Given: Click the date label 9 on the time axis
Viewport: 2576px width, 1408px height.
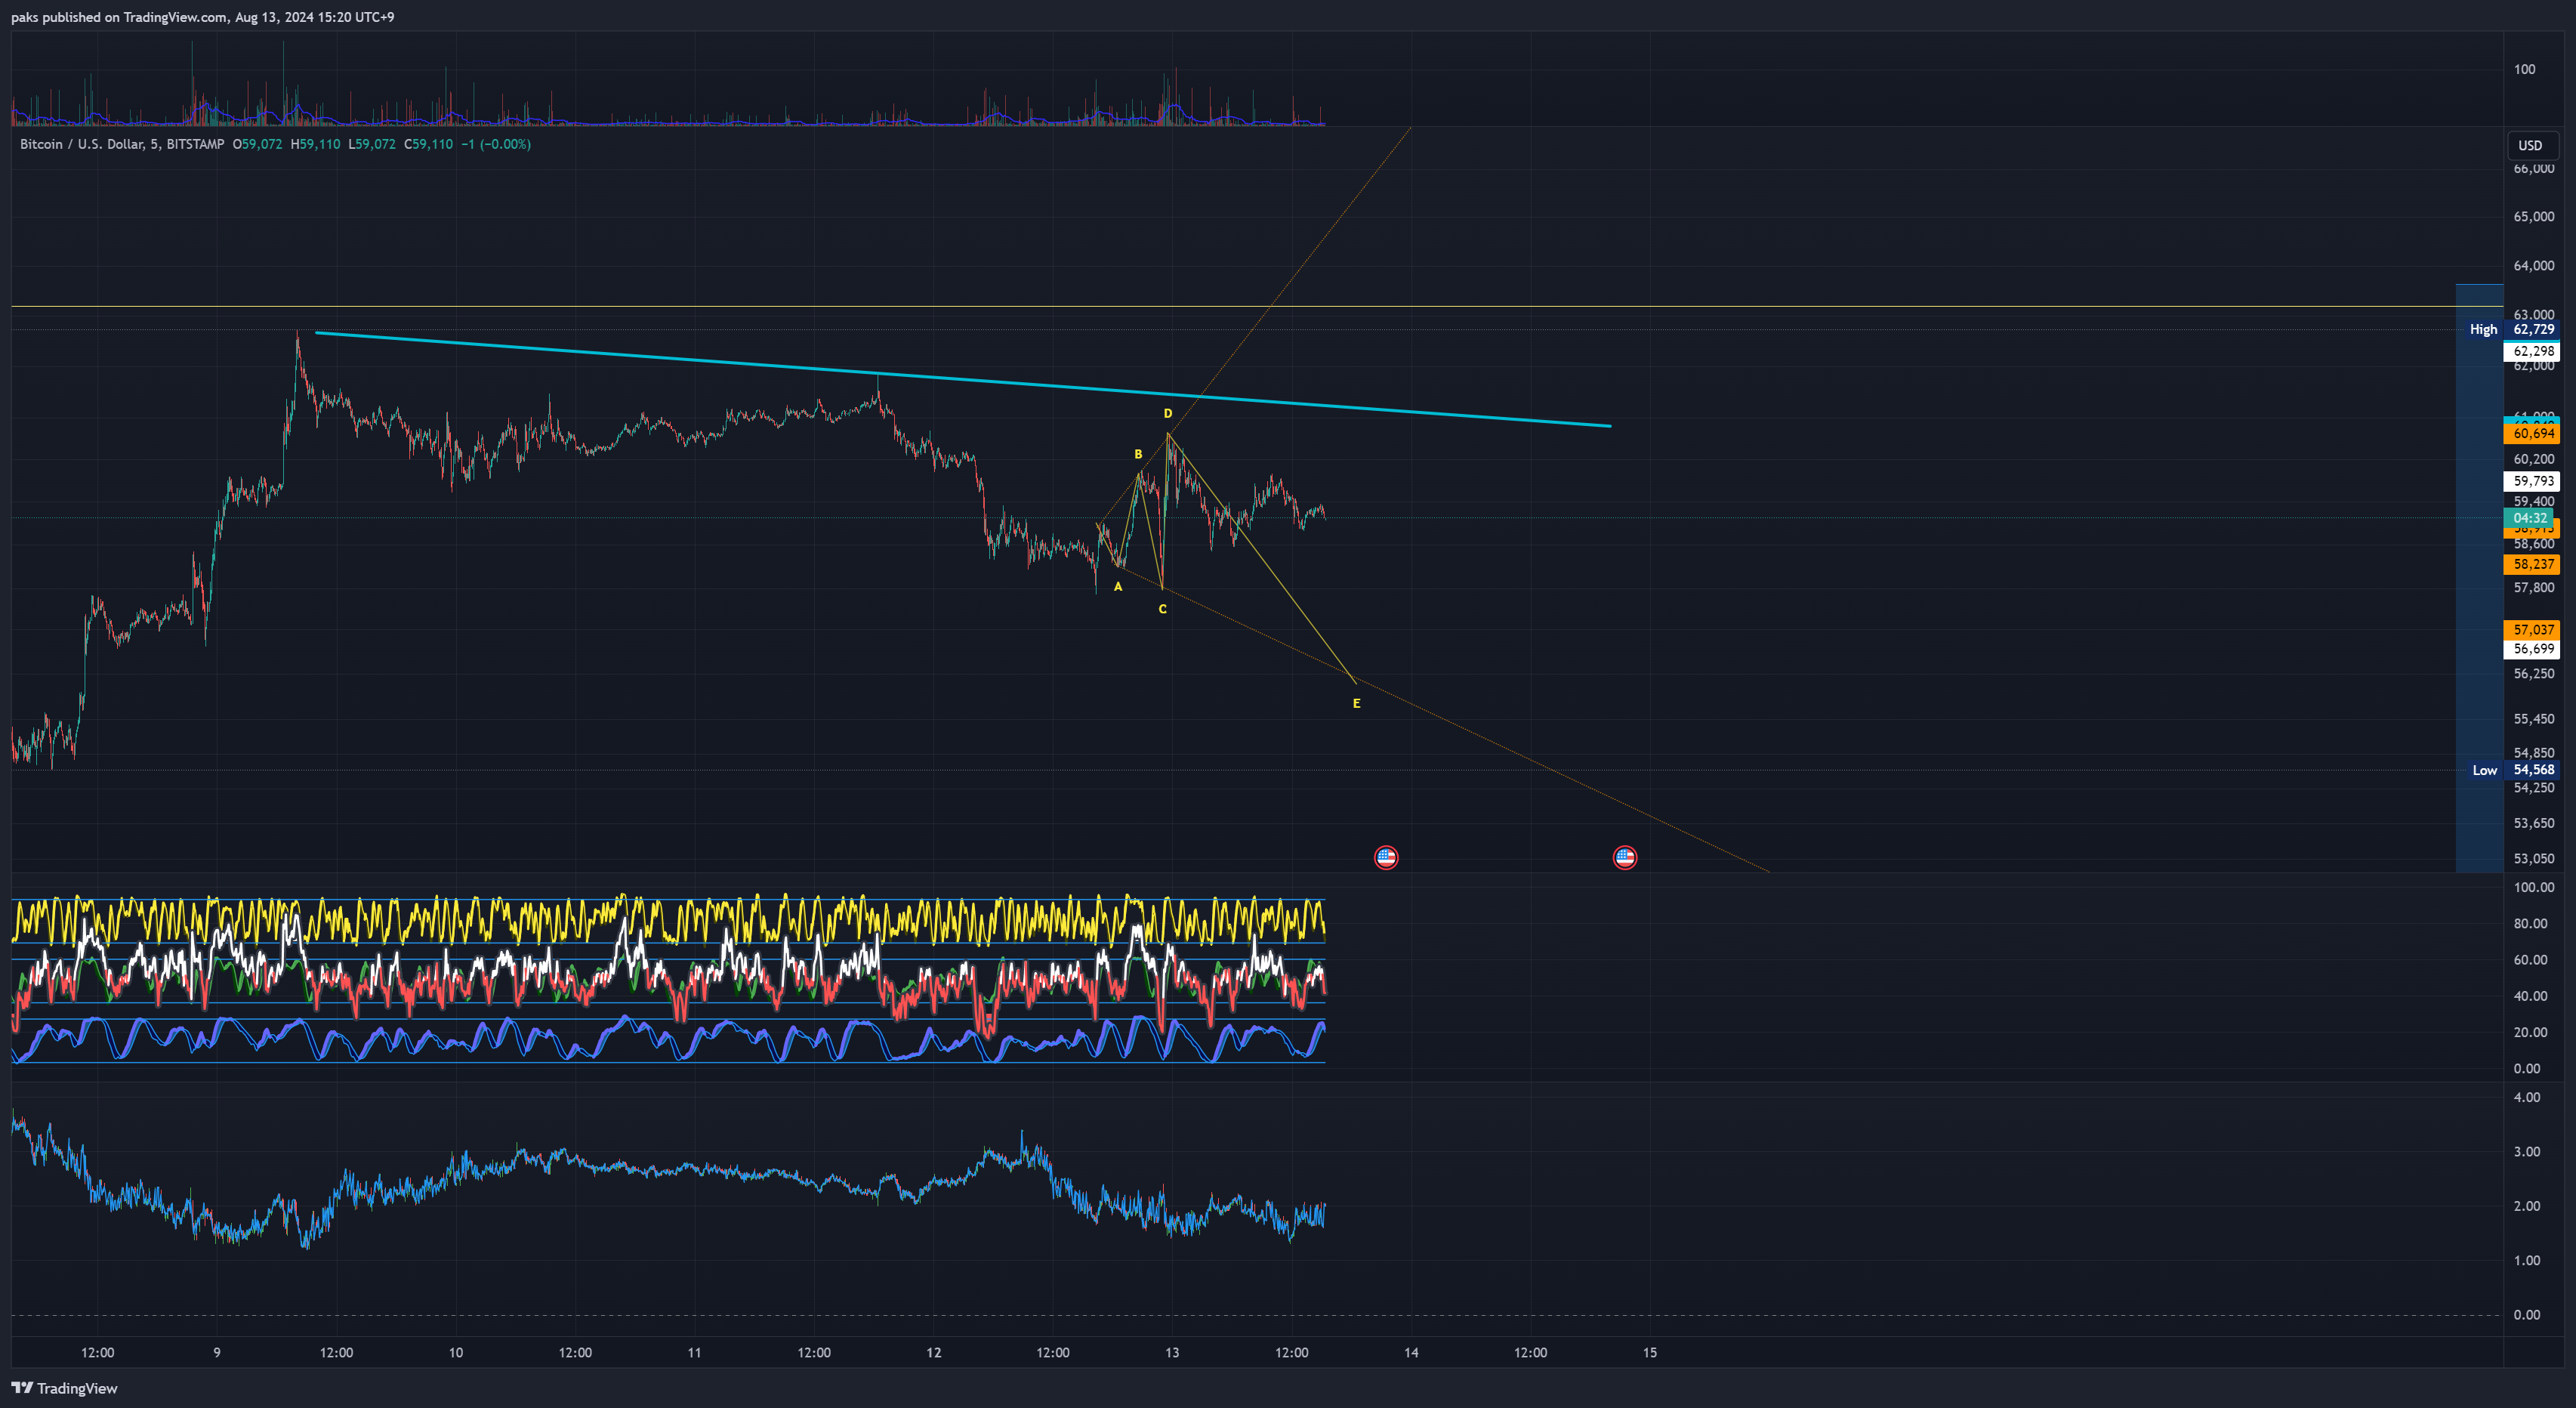Looking at the screenshot, I should pyautogui.click(x=217, y=1353).
